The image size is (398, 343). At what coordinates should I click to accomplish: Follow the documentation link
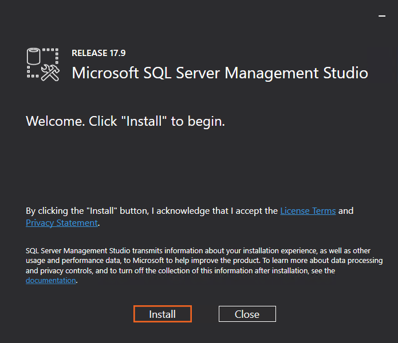tap(51, 281)
